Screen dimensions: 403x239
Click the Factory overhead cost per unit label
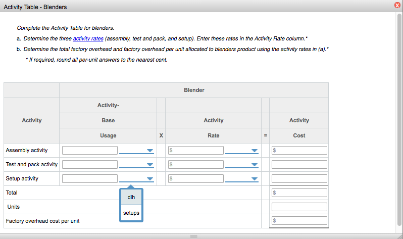coord(42,221)
